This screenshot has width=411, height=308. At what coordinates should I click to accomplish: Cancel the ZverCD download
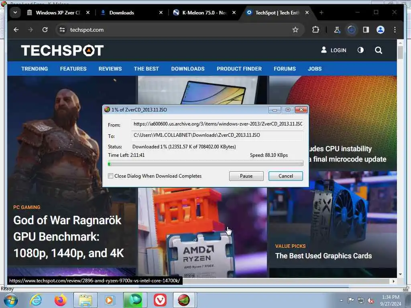286,176
